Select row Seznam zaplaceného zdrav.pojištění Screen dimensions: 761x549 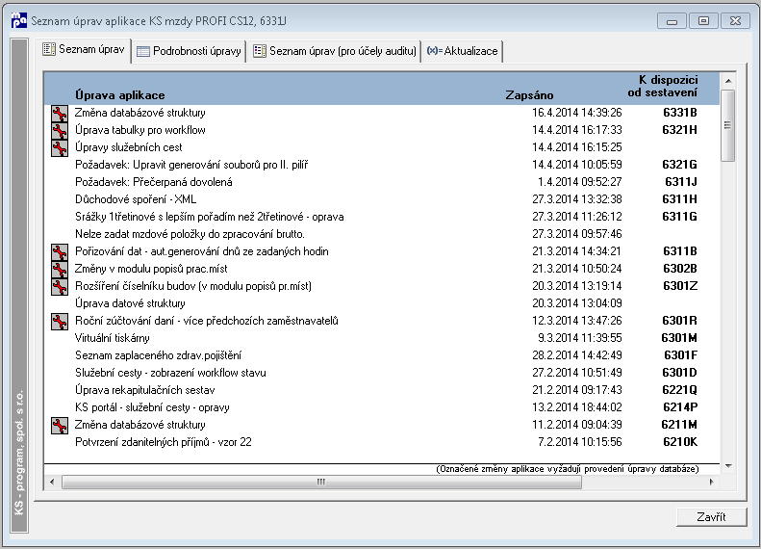(382, 355)
